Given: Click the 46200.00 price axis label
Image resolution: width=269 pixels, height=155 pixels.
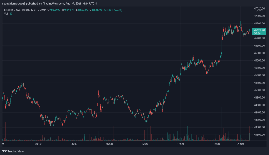Looking at the screenshot, I should click(x=259, y=46).
